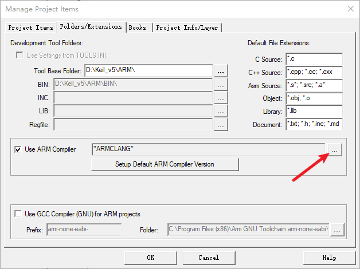The height and width of the screenshot is (269, 360).
Task: Edit the C Source extension field
Action: click(x=314, y=59)
